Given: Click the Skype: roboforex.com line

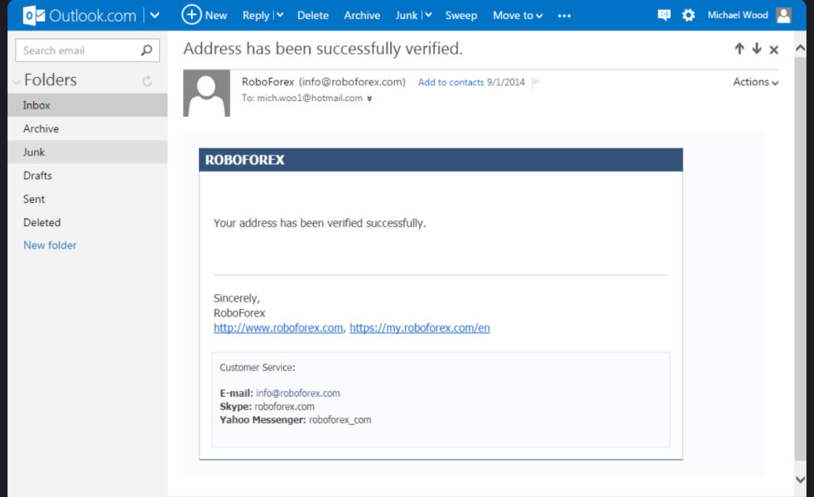Looking at the screenshot, I should [267, 407].
